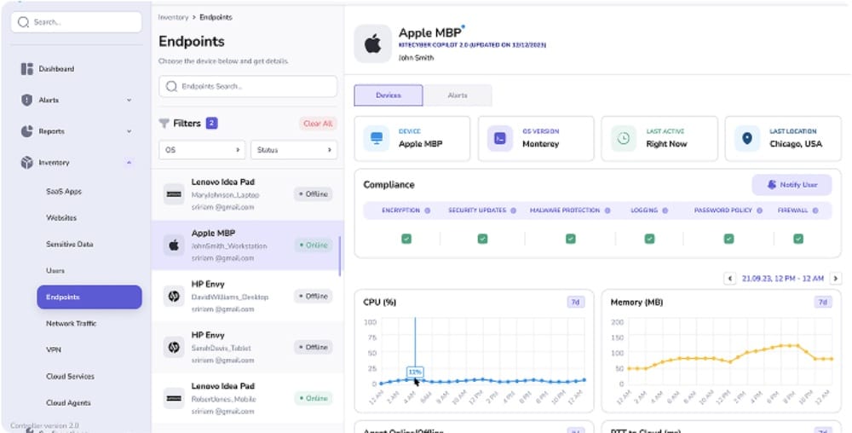The image size is (852, 433).
Task: Toggle the Logging compliance checkbox
Action: [649, 239]
